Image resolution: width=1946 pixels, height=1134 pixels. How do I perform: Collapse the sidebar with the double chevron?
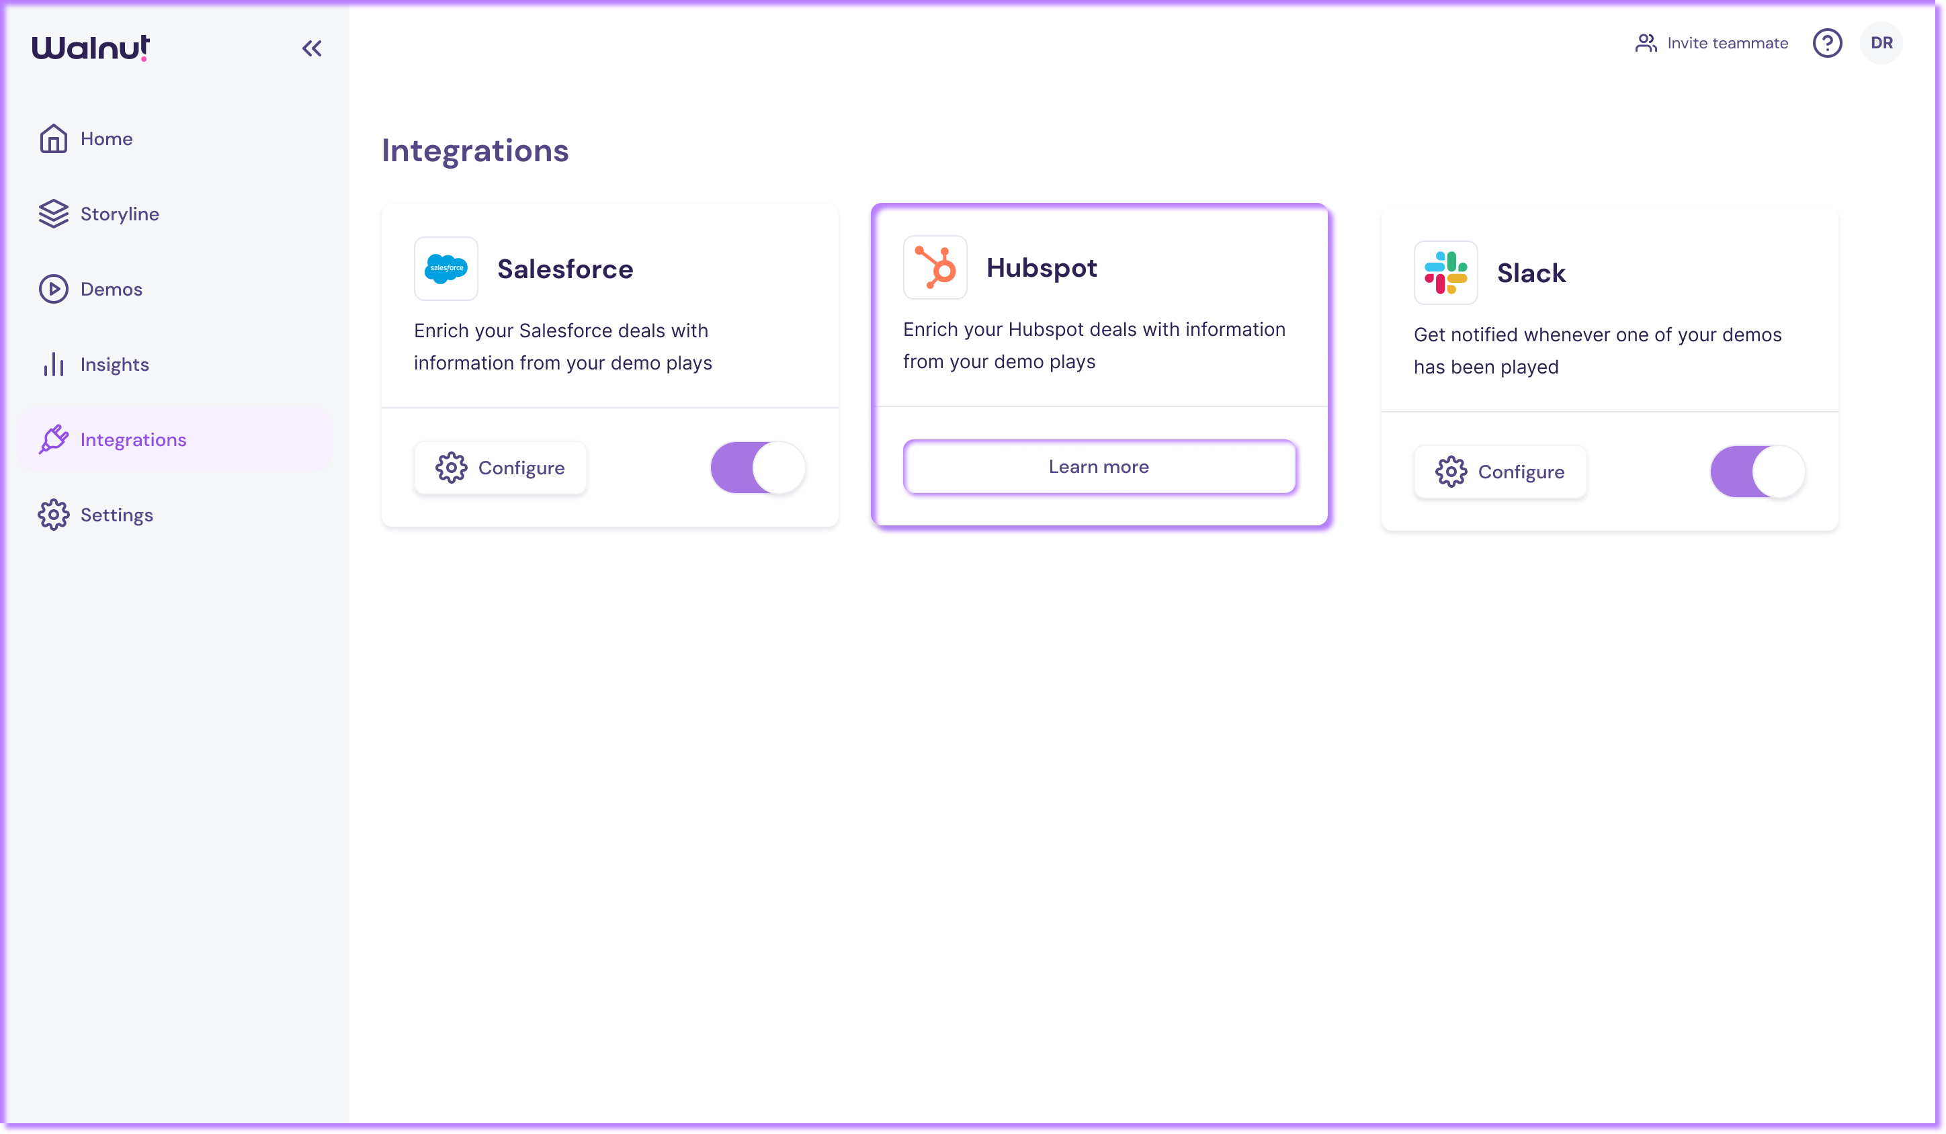(311, 48)
